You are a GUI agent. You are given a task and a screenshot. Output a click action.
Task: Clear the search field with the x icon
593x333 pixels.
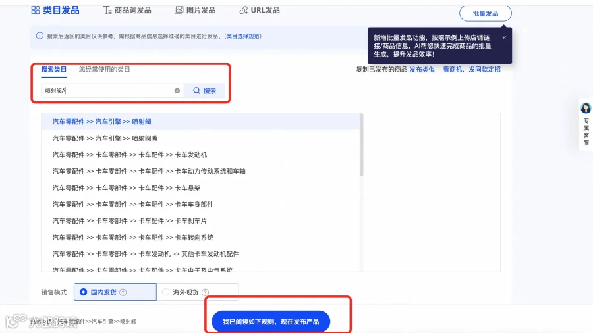click(177, 91)
